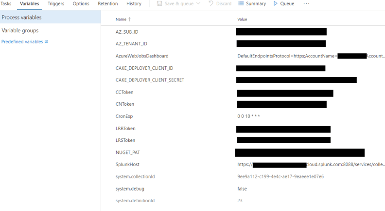Image resolution: width=385 pixels, height=211 pixels.
Task: View the History tab
Action: (134, 4)
